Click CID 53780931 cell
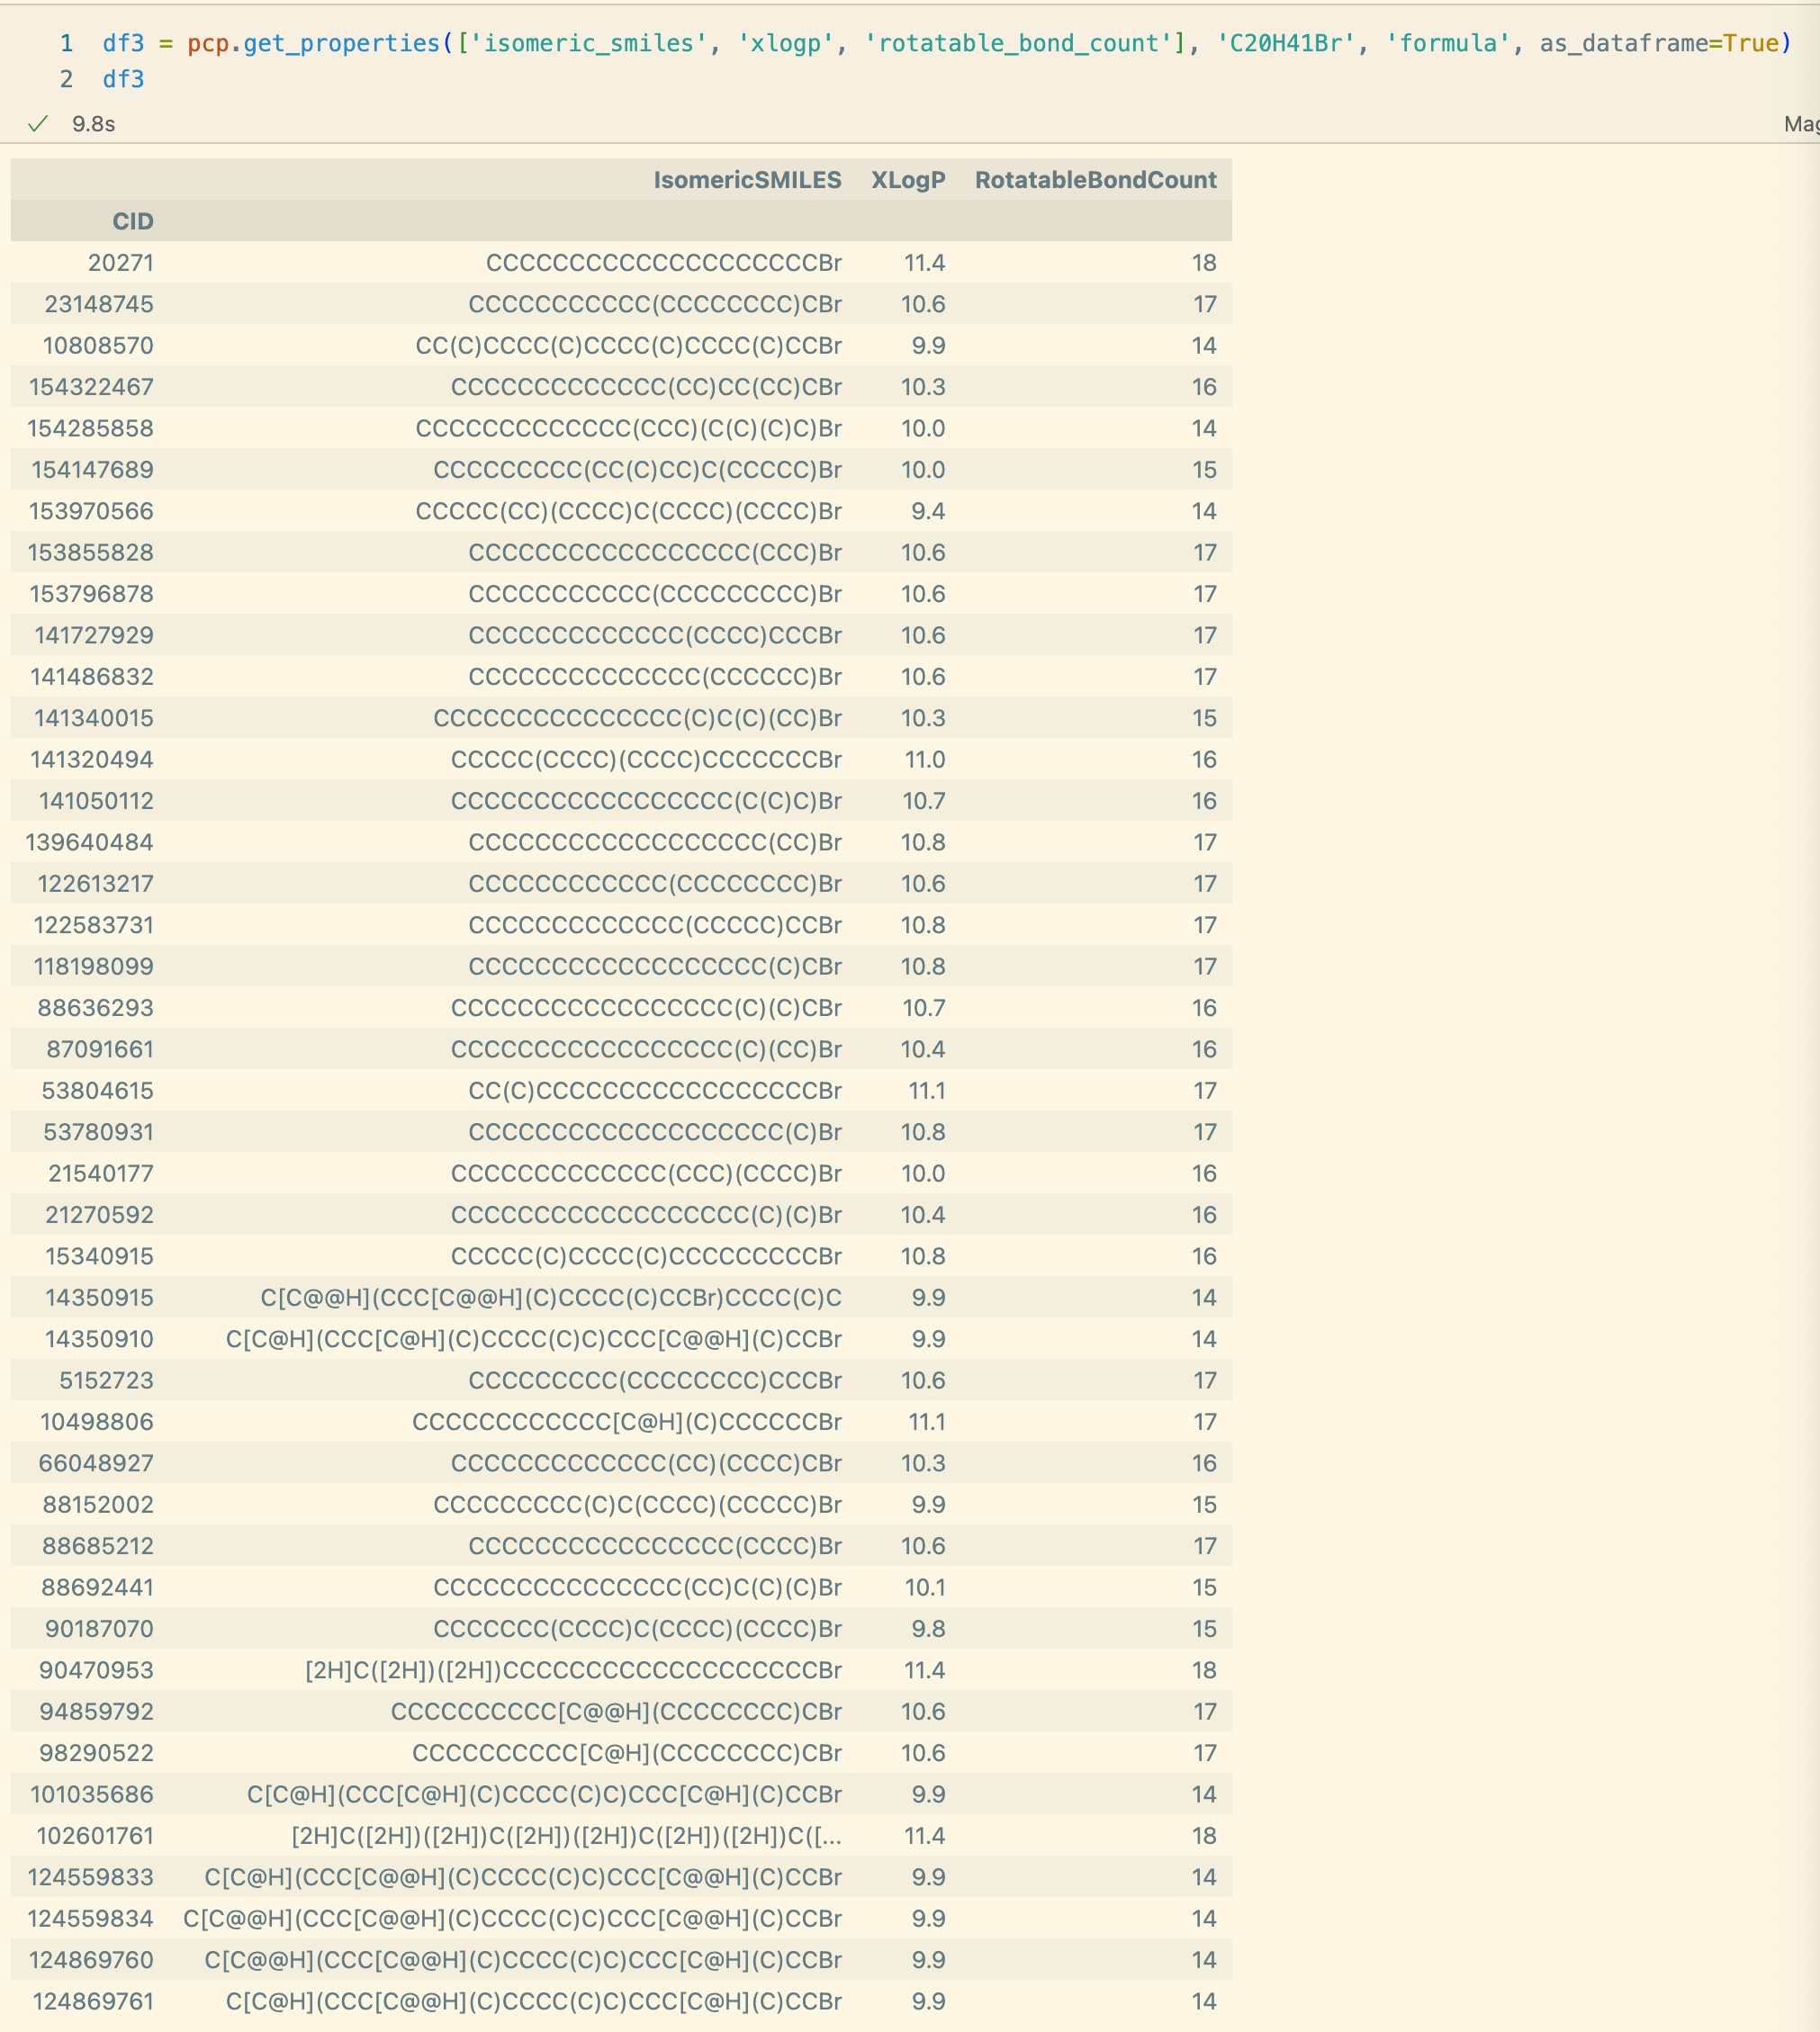Screen dimensions: 1820x2032 click(x=99, y=1132)
